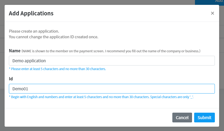Click the "cannot change the application ID" notice
224x131 pixels.
[x=54, y=37]
